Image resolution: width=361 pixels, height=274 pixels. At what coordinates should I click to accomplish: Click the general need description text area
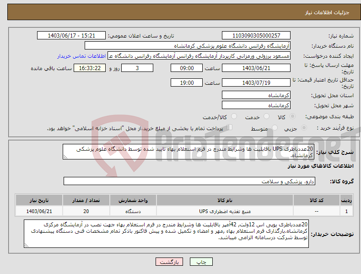coord(189,152)
